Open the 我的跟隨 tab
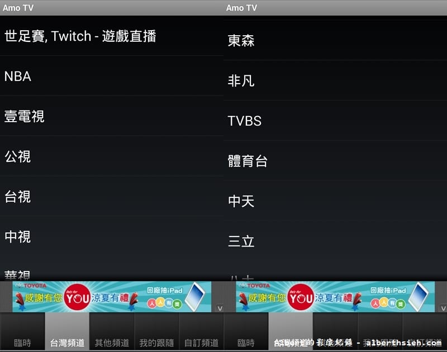This screenshot has height=352, width=447. tap(156, 331)
